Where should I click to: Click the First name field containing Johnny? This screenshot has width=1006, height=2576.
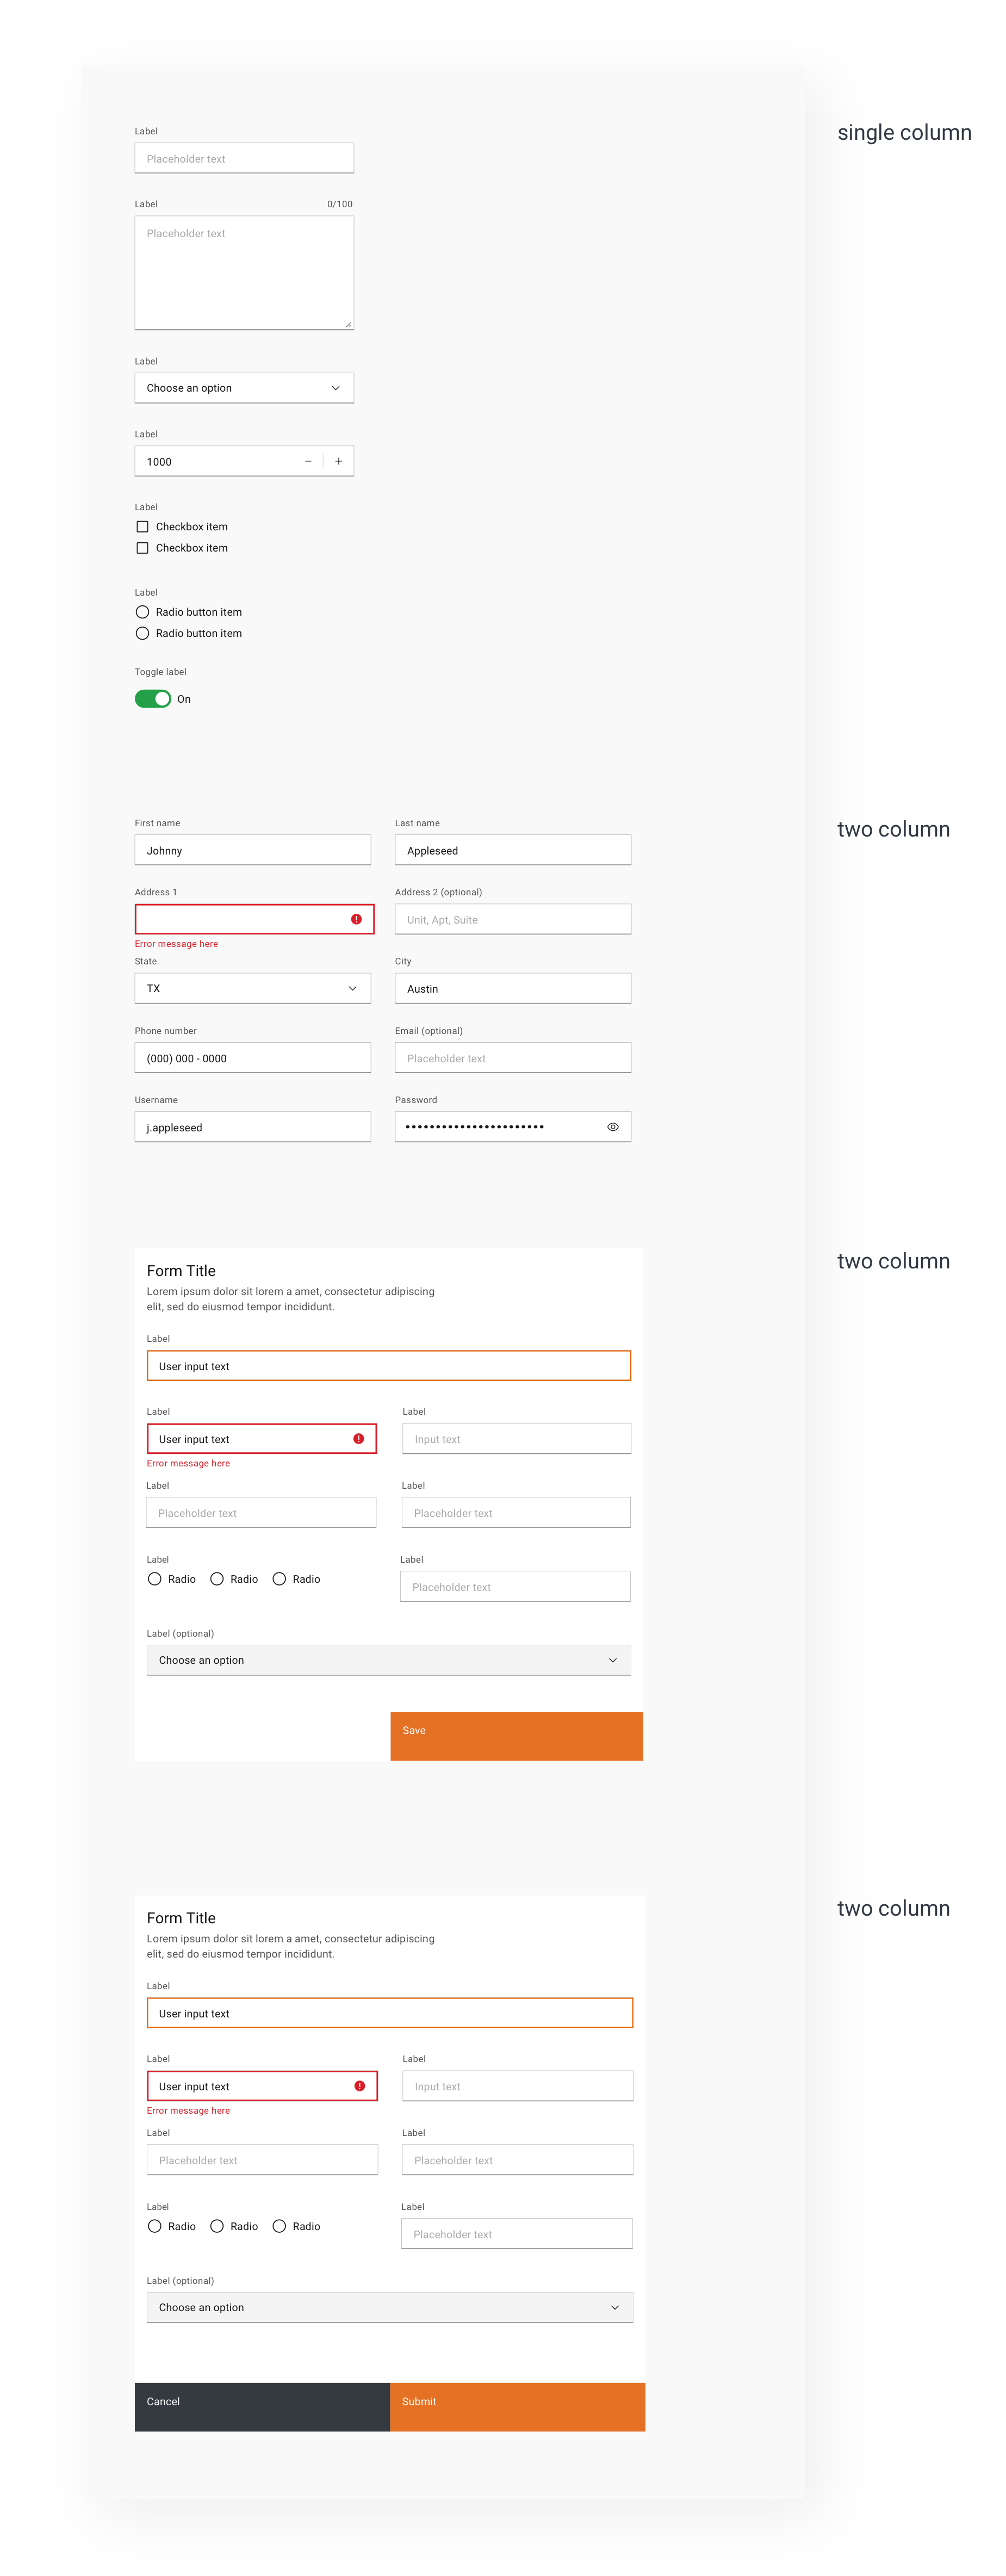pos(252,850)
